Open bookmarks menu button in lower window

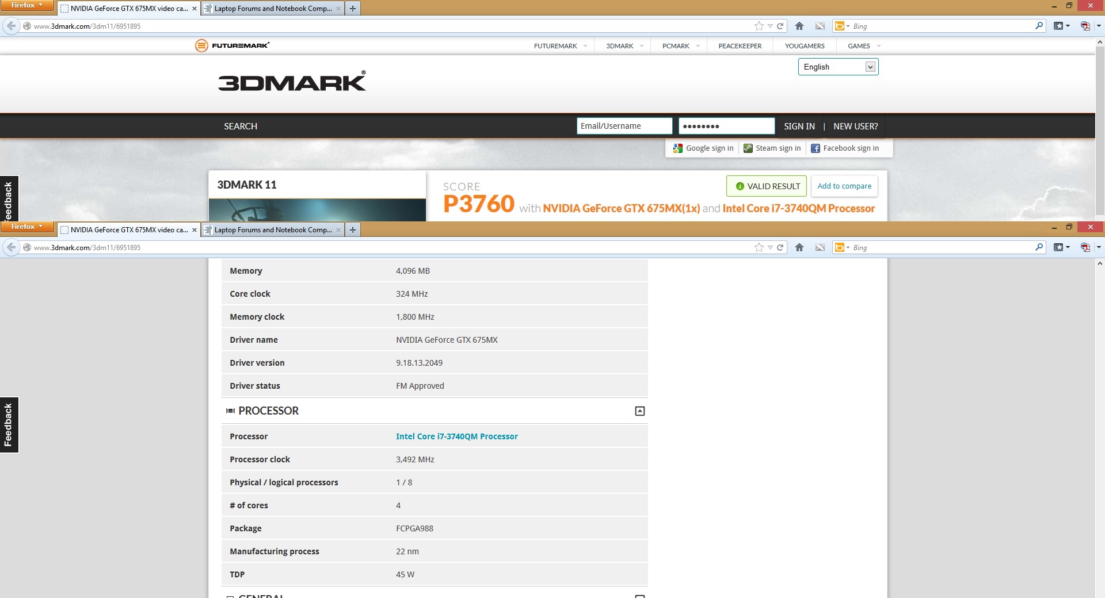pos(1062,247)
